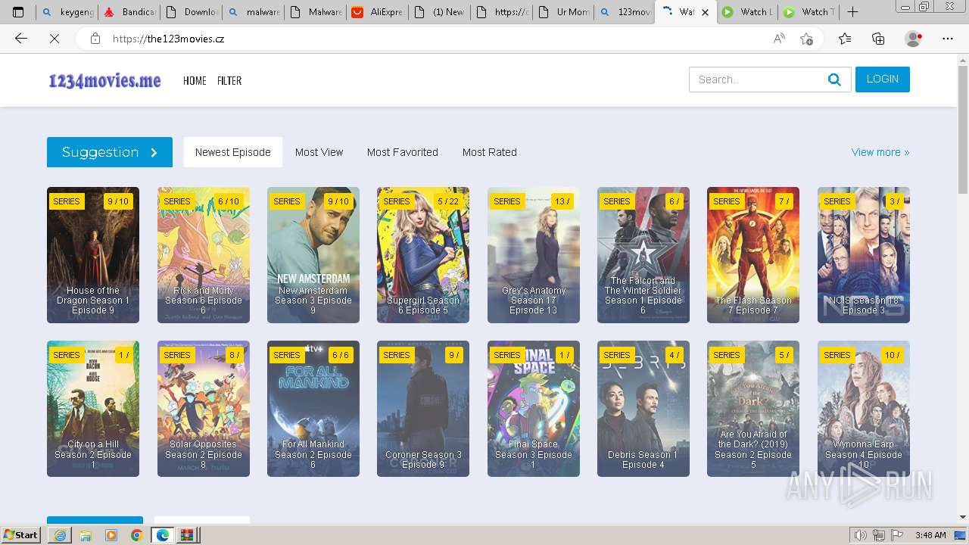Open City on a Hill Season 2 Episode 1

[x=93, y=409]
